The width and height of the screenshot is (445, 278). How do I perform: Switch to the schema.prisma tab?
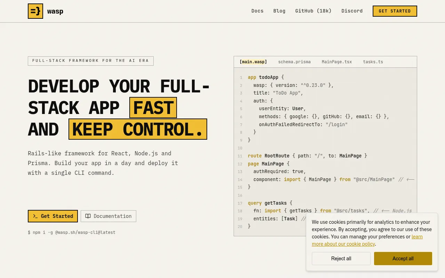tap(294, 62)
